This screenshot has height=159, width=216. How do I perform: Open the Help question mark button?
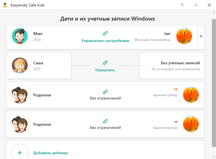coord(182,5)
